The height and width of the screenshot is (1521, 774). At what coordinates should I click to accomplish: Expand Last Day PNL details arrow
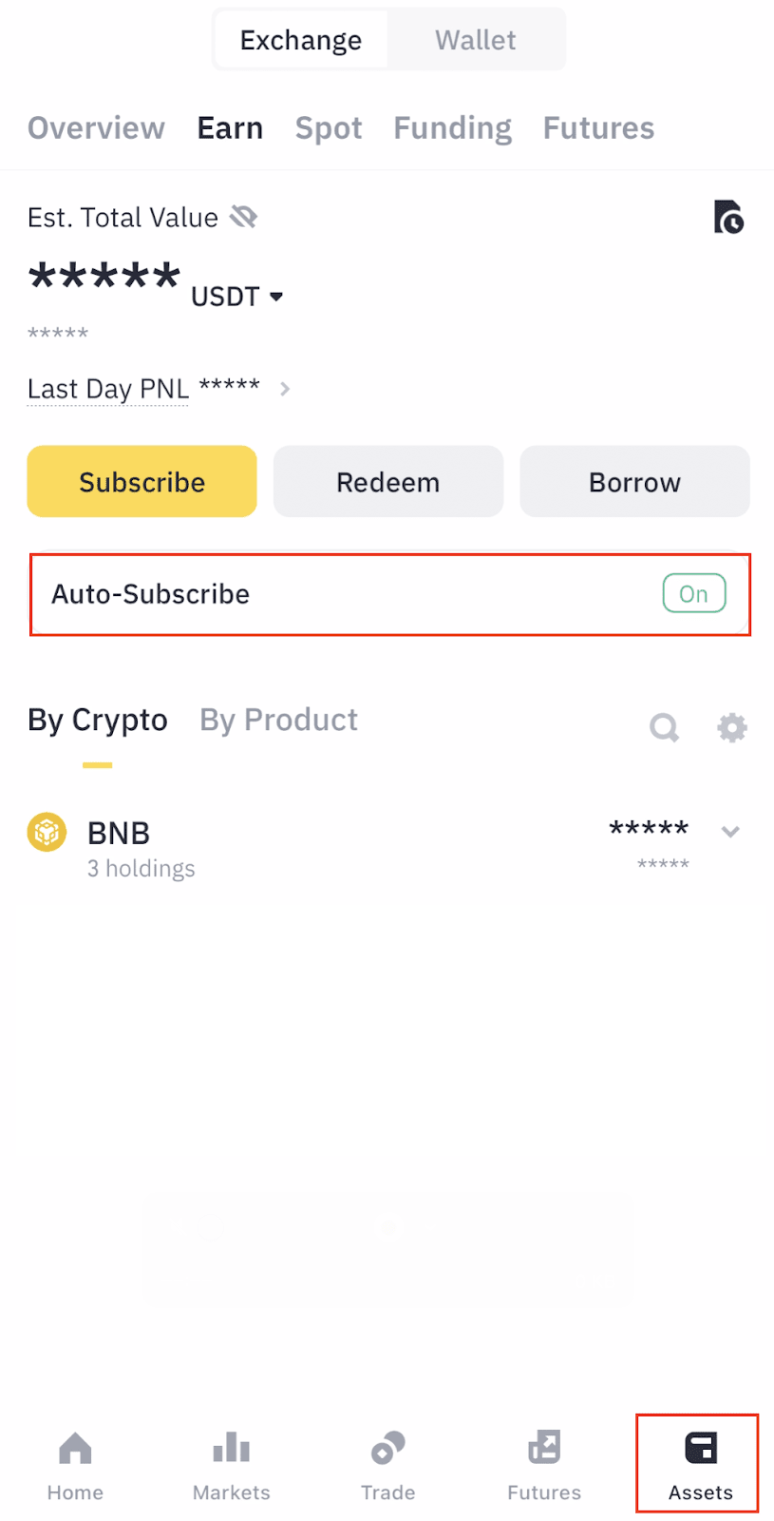(x=285, y=389)
